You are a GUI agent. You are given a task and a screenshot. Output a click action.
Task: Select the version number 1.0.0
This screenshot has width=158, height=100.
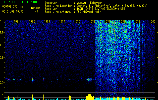click(34, 2)
